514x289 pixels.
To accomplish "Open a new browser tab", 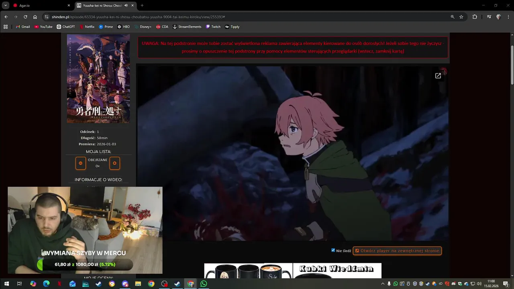I will (x=142, y=5).
